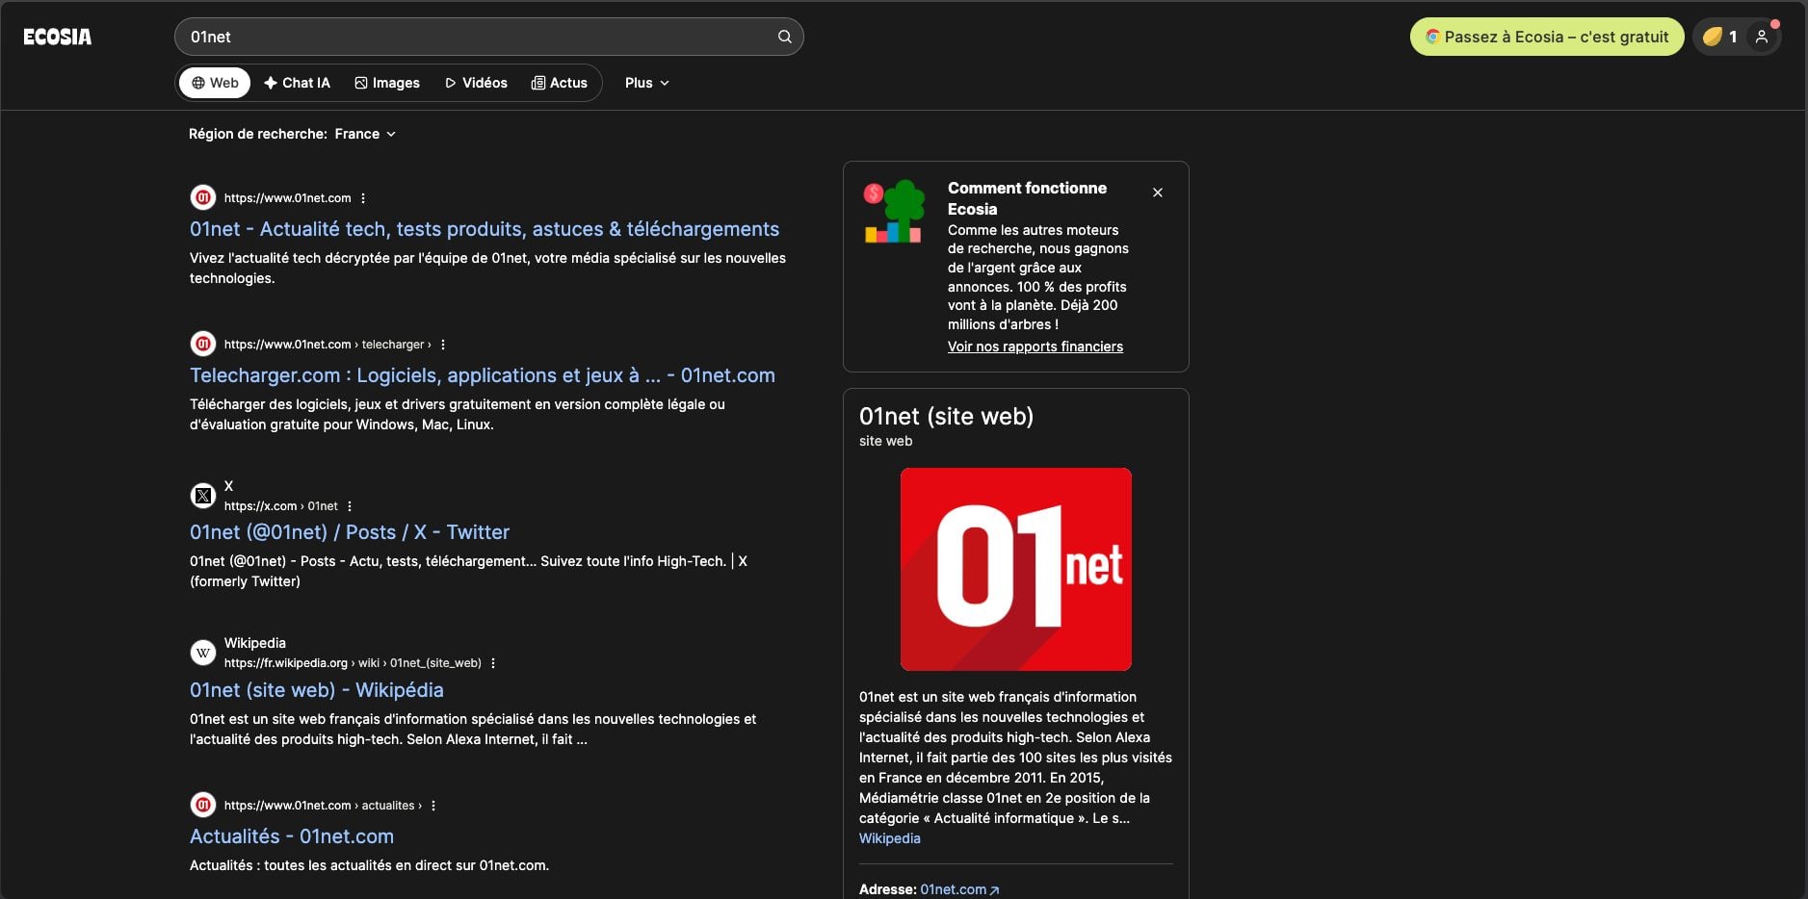Open '01net (@01net) / Posts / X - Twitter' link
1808x899 pixels.
pos(350,532)
